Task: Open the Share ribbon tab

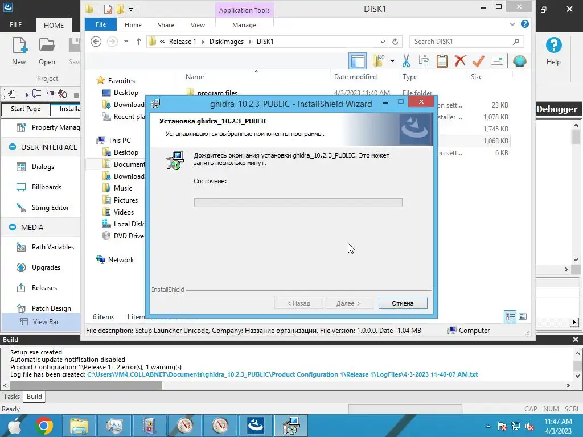Action: pos(166,25)
